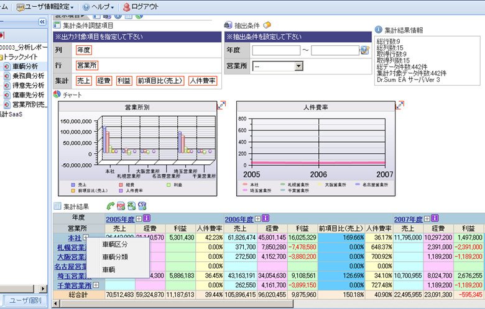Click the 人件費率 aggregate item tag
The width and height of the screenshot is (485, 309).
point(203,81)
